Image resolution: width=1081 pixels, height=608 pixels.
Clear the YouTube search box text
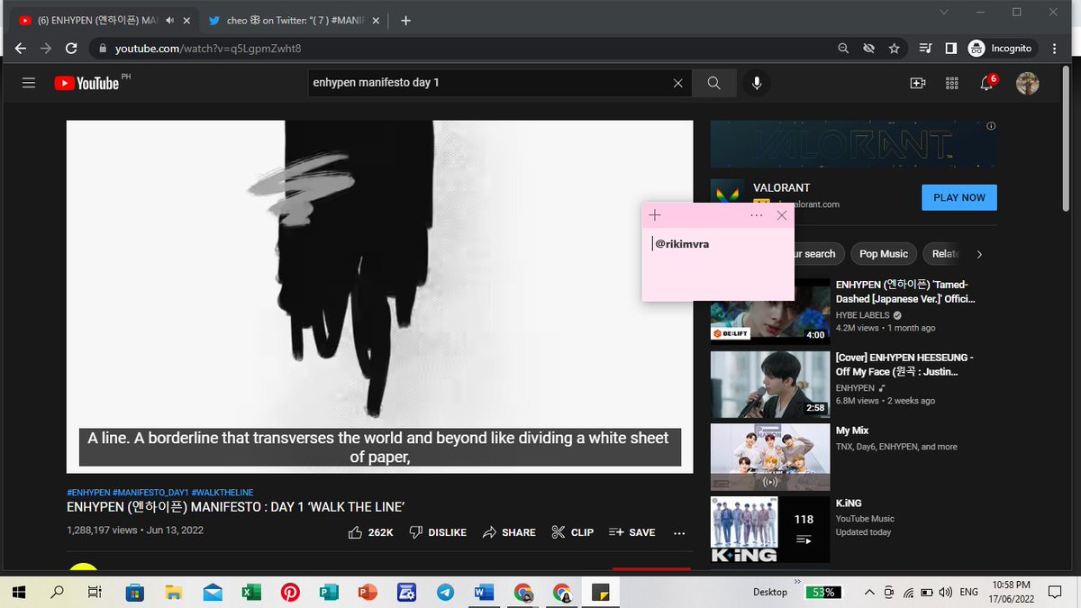point(677,83)
